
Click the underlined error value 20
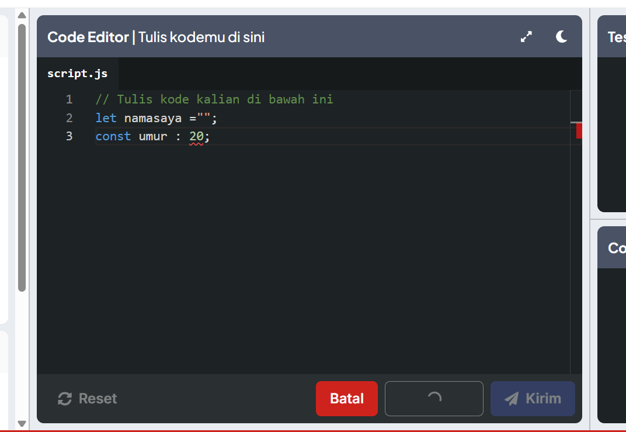coord(196,136)
